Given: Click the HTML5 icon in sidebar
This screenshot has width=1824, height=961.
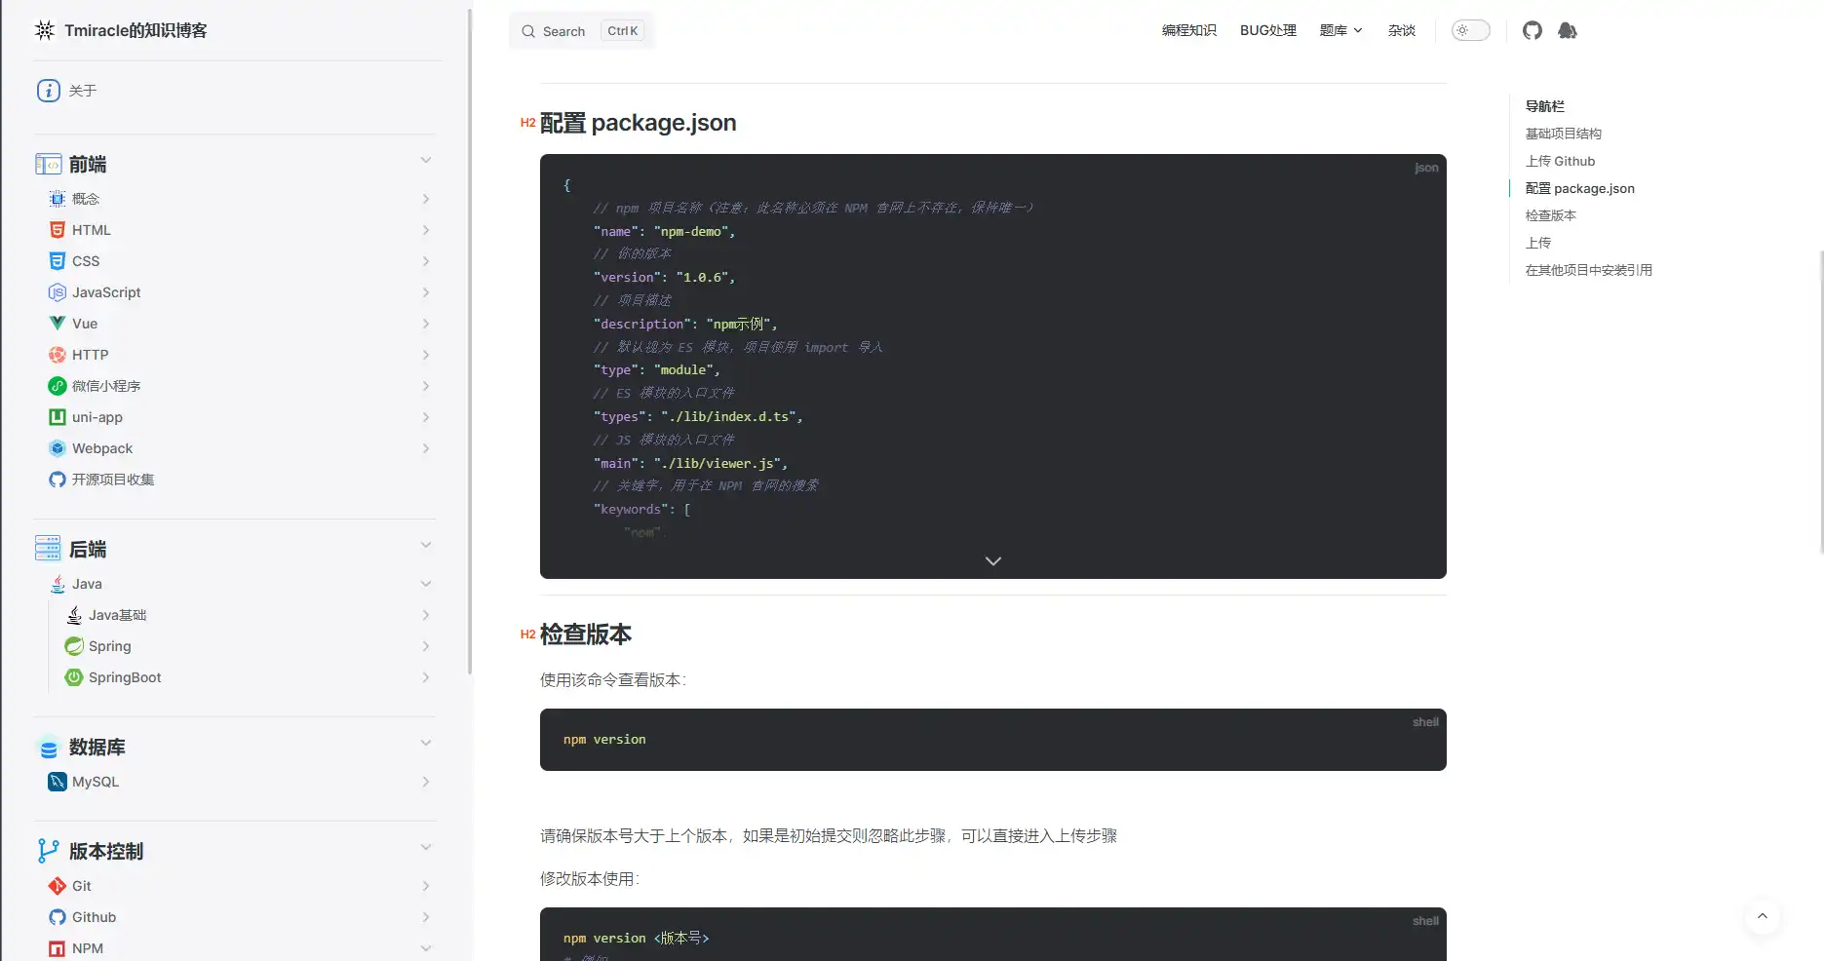Looking at the screenshot, I should 58,230.
